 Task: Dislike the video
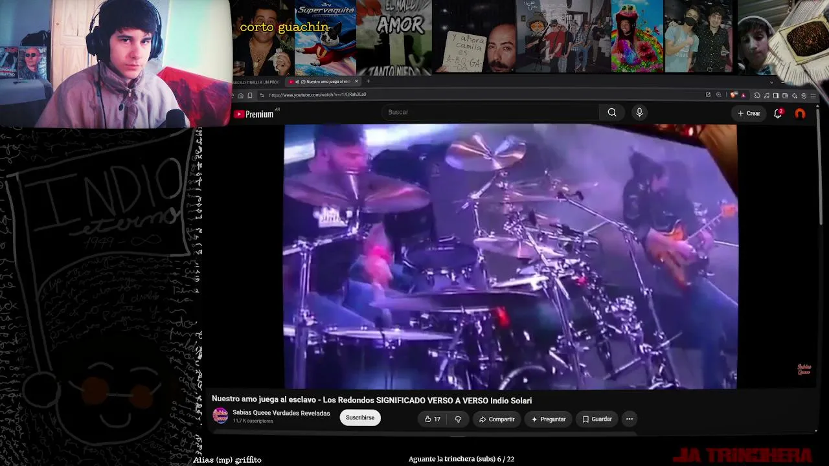click(x=458, y=419)
